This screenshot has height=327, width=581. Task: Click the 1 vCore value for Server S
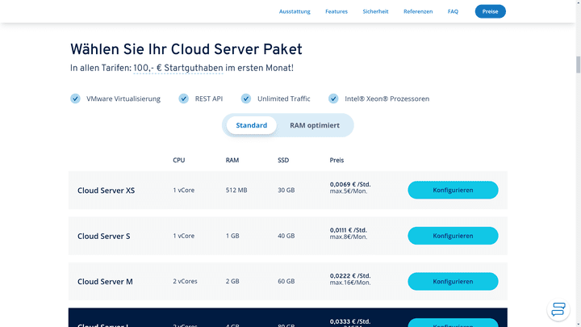click(x=184, y=236)
